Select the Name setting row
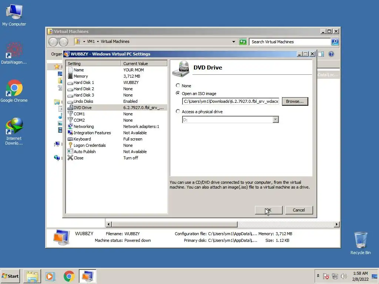Screen dimensions: 379x284 [x=116, y=70]
